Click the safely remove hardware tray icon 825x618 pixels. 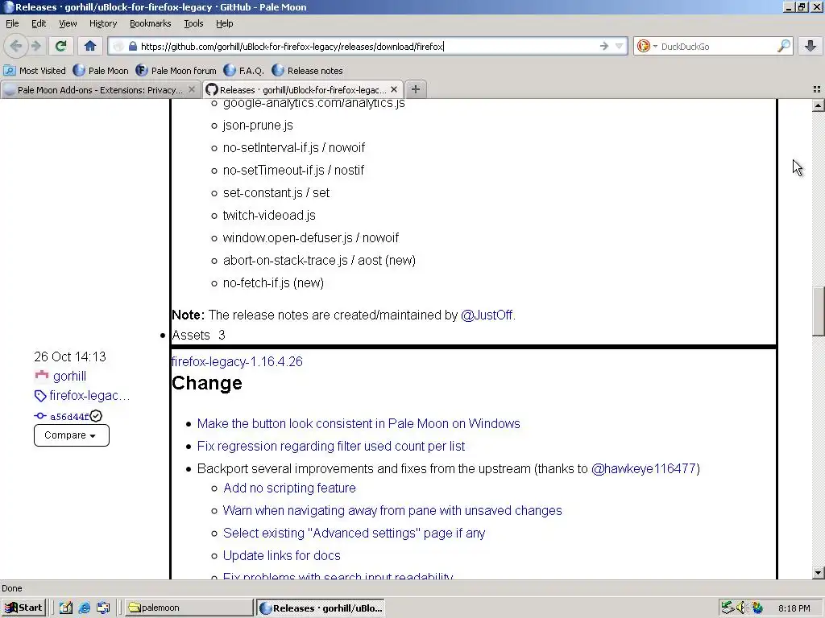click(x=728, y=608)
